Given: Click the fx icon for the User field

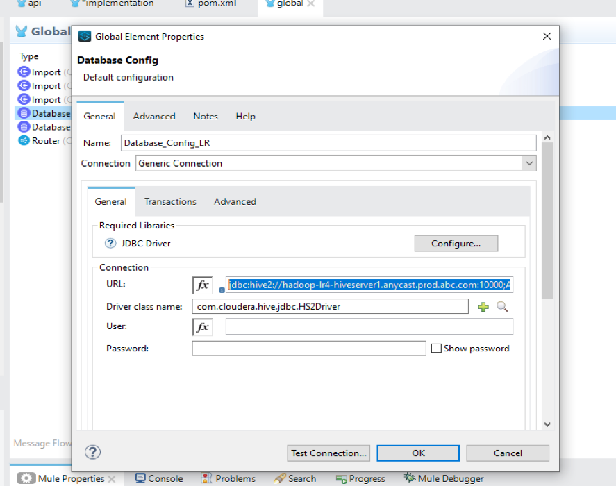Looking at the screenshot, I should 202,326.
